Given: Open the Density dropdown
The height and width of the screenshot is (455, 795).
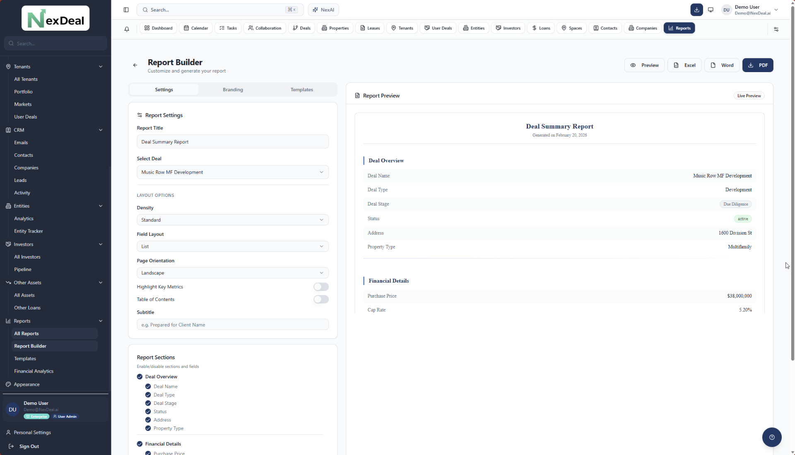Looking at the screenshot, I should tap(233, 220).
